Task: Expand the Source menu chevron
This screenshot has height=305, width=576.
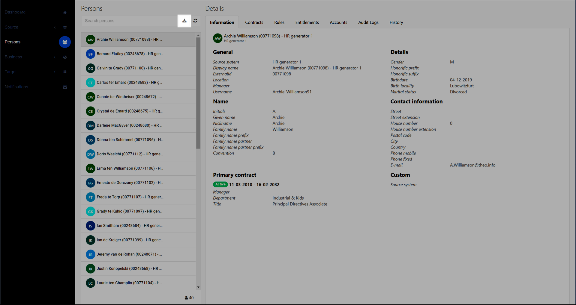Action: 55,27
